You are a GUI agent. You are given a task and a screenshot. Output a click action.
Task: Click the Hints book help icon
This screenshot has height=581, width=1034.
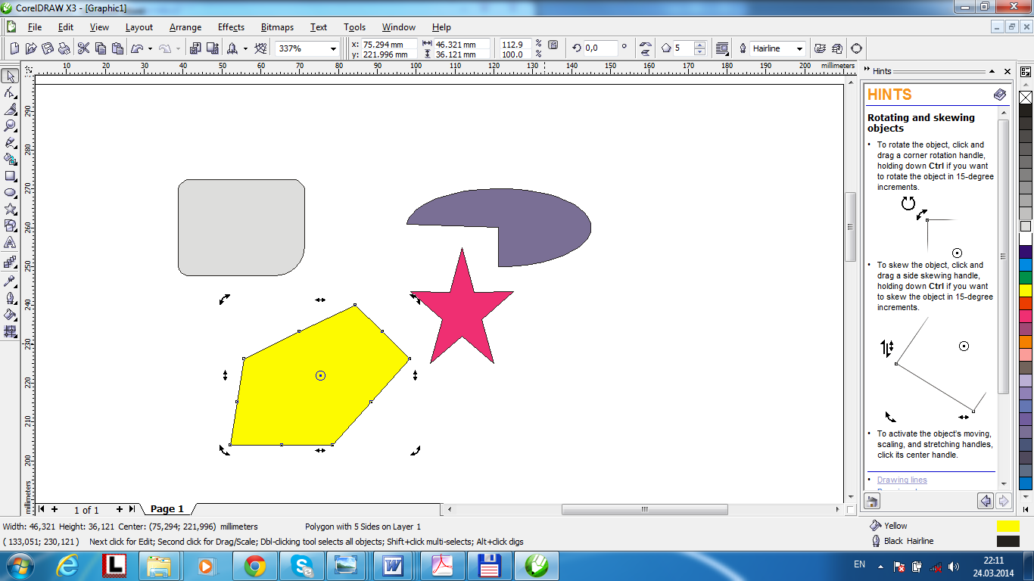pos(1000,95)
